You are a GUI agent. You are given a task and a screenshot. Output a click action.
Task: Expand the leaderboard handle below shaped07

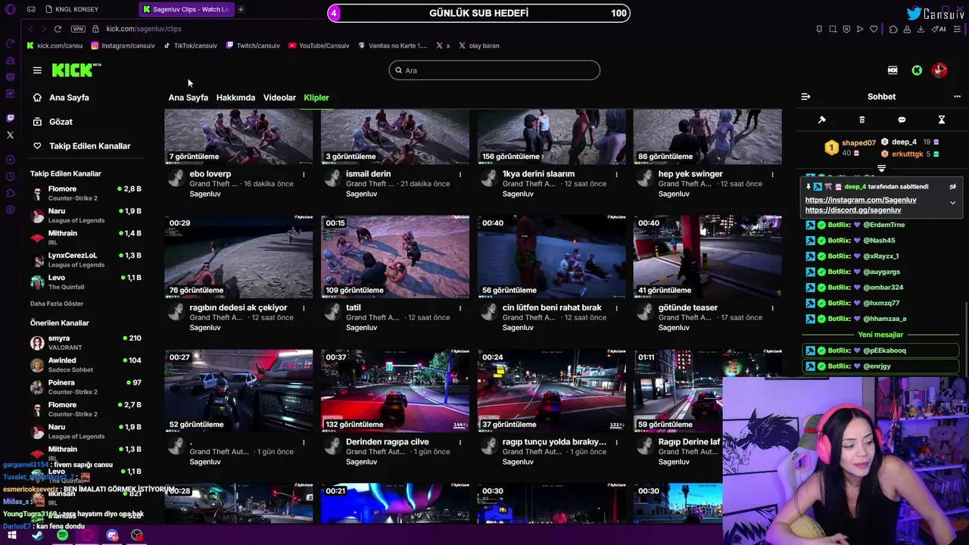click(x=881, y=168)
